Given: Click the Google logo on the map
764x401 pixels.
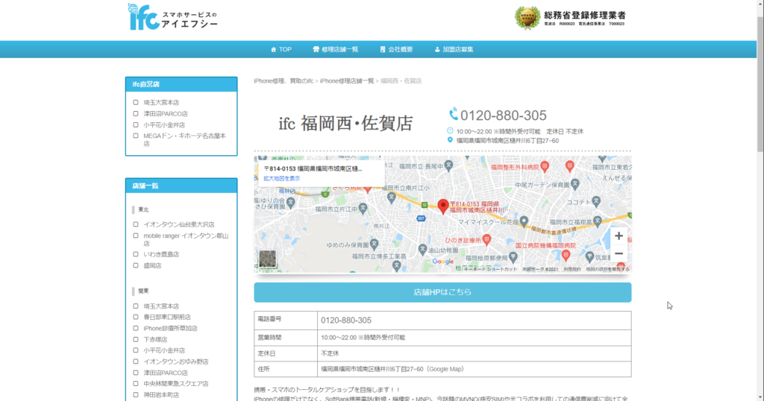Looking at the screenshot, I should point(443,262).
